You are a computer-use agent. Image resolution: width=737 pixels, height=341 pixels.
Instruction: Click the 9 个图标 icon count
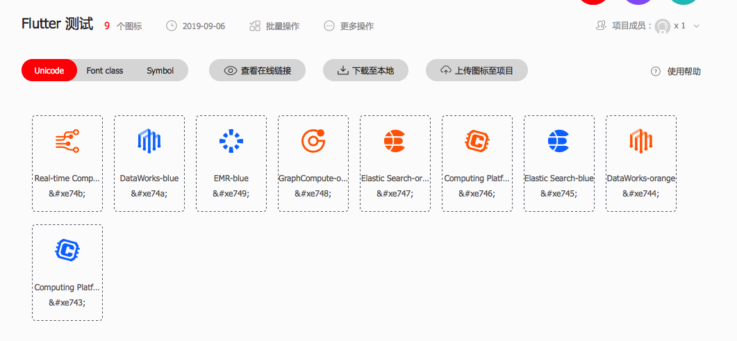point(123,26)
